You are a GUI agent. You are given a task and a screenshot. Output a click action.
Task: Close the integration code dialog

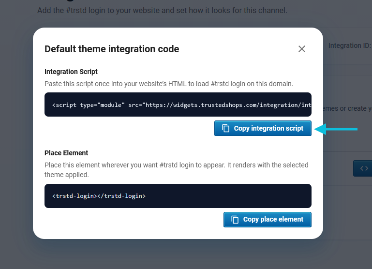[x=301, y=49]
